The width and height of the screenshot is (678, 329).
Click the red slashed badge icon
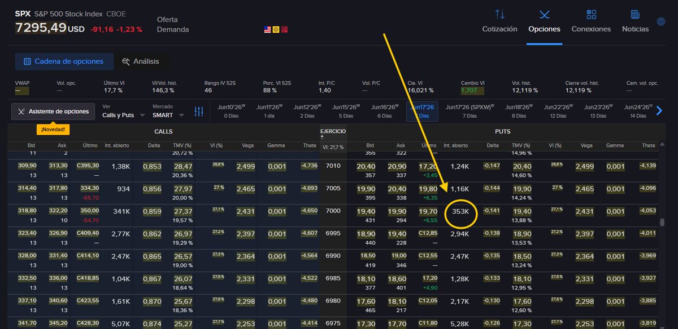click(x=285, y=29)
